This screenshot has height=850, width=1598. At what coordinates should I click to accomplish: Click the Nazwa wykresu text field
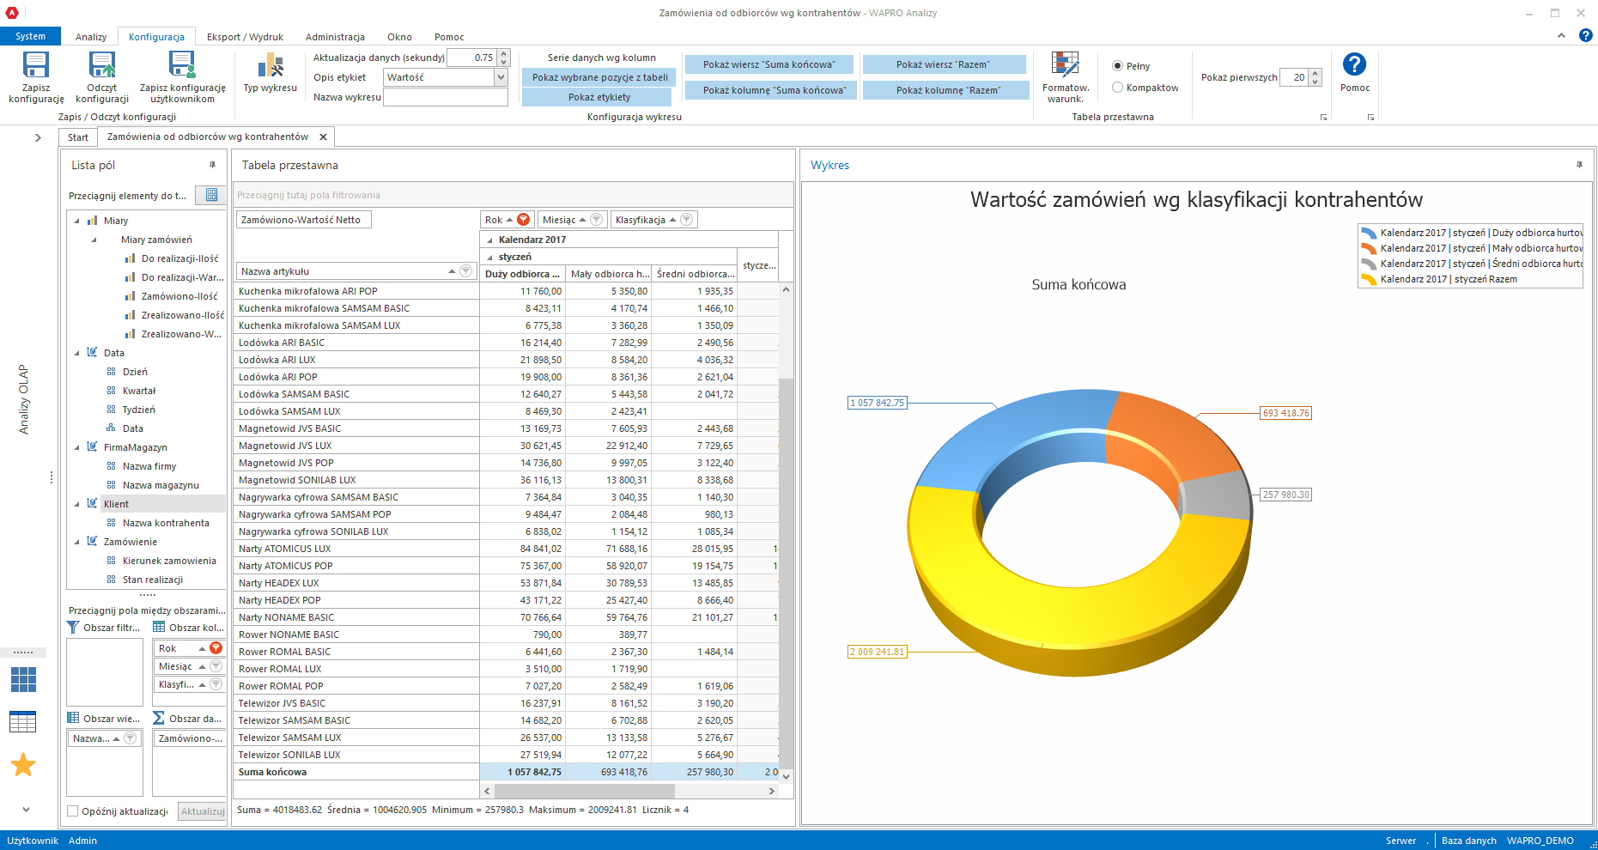445,97
